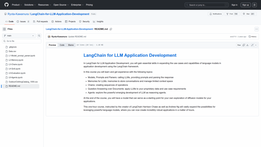The width and height of the screenshot is (261, 147).
Task: Switch to the Actions tab
Action: [x=56, y=21]
